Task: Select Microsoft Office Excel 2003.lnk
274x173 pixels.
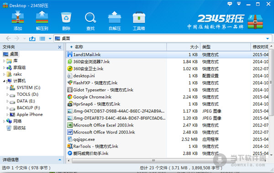Action: 168,125
